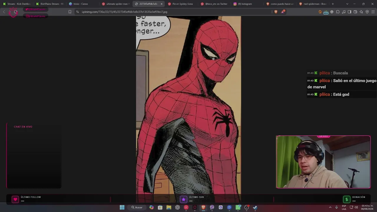Switch the ESP LAA keyboard language

(344, 207)
